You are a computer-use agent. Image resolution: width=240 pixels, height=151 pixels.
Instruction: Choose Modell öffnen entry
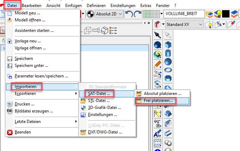[x=43, y=20]
